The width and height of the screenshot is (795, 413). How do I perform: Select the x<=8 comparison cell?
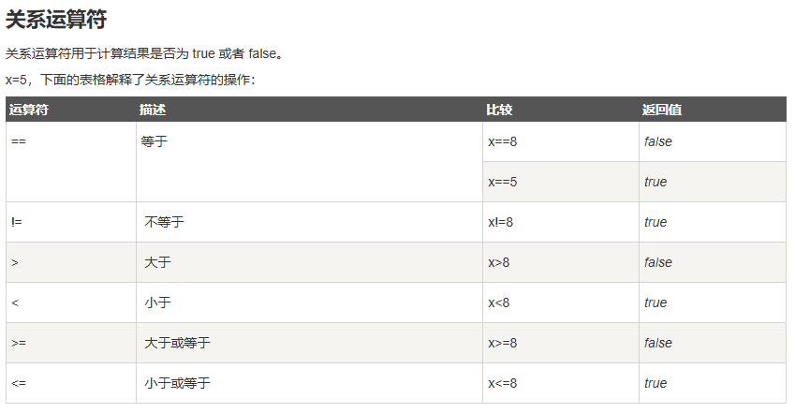point(503,384)
